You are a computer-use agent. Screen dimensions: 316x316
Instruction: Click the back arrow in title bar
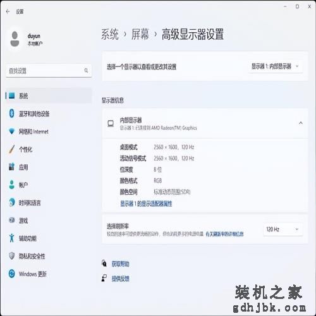[x=8, y=11]
